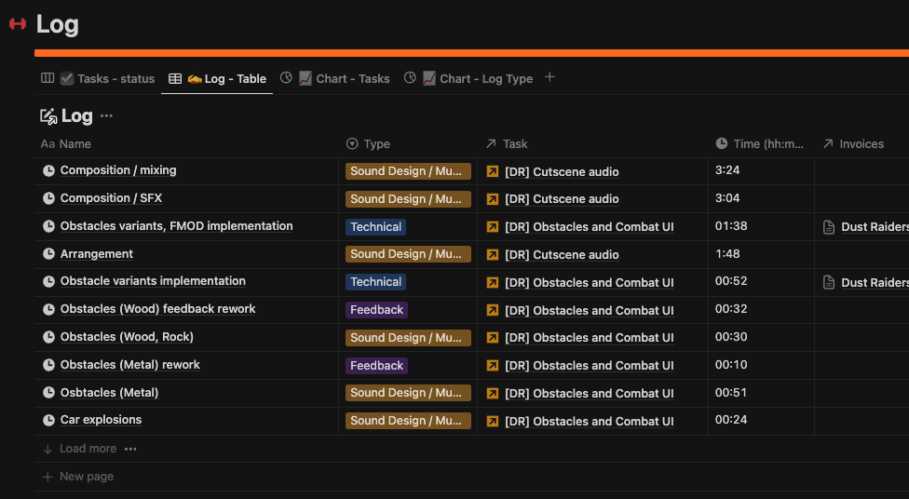Click clock icon beside Composition / SFX
Screen dimensions: 909x499
48,198
